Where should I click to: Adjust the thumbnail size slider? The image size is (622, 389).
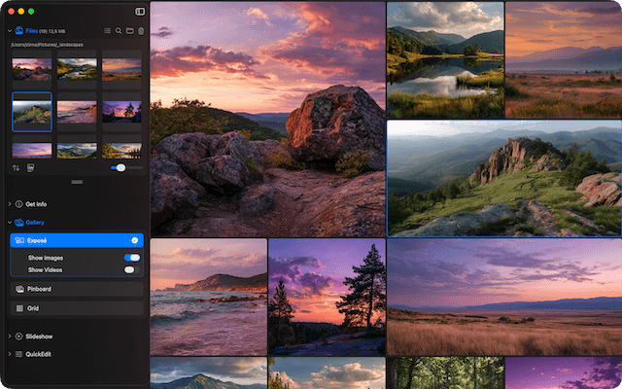[x=120, y=167]
